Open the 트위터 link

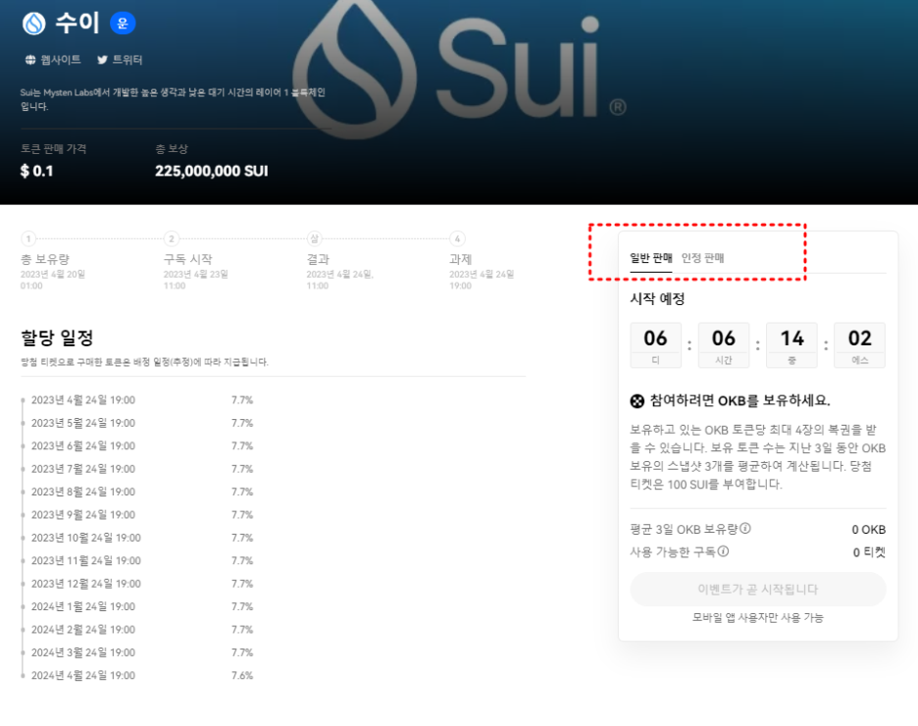pos(127,60)
